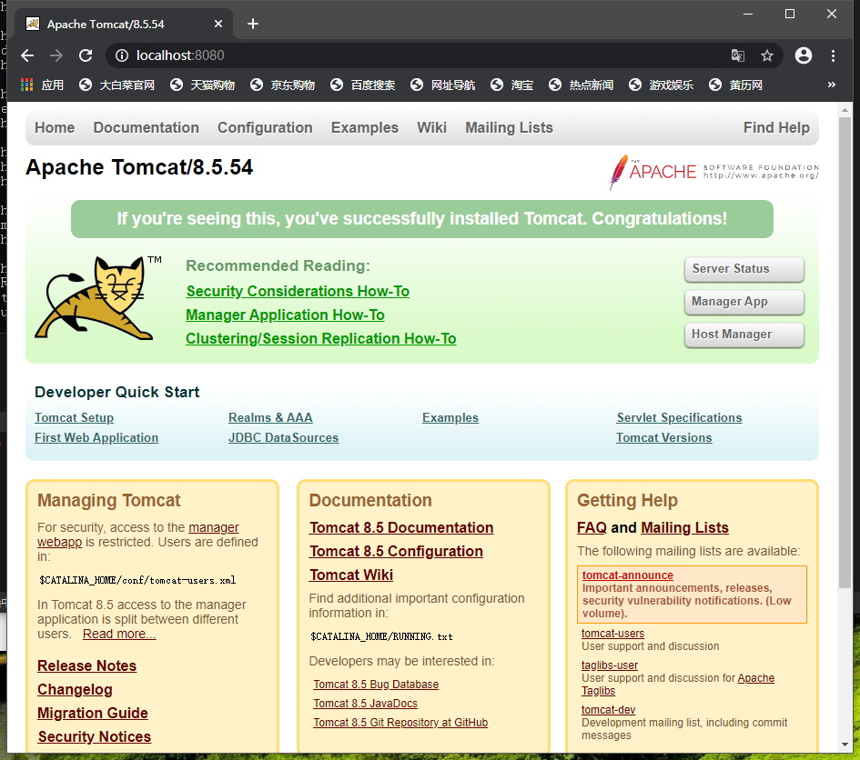This screenshot has height=760, width=860.
Task: Open the tomcat-users mailing list link
Action: (612, 634)
